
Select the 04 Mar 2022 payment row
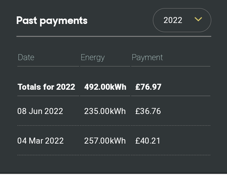[x=114, y=140]
